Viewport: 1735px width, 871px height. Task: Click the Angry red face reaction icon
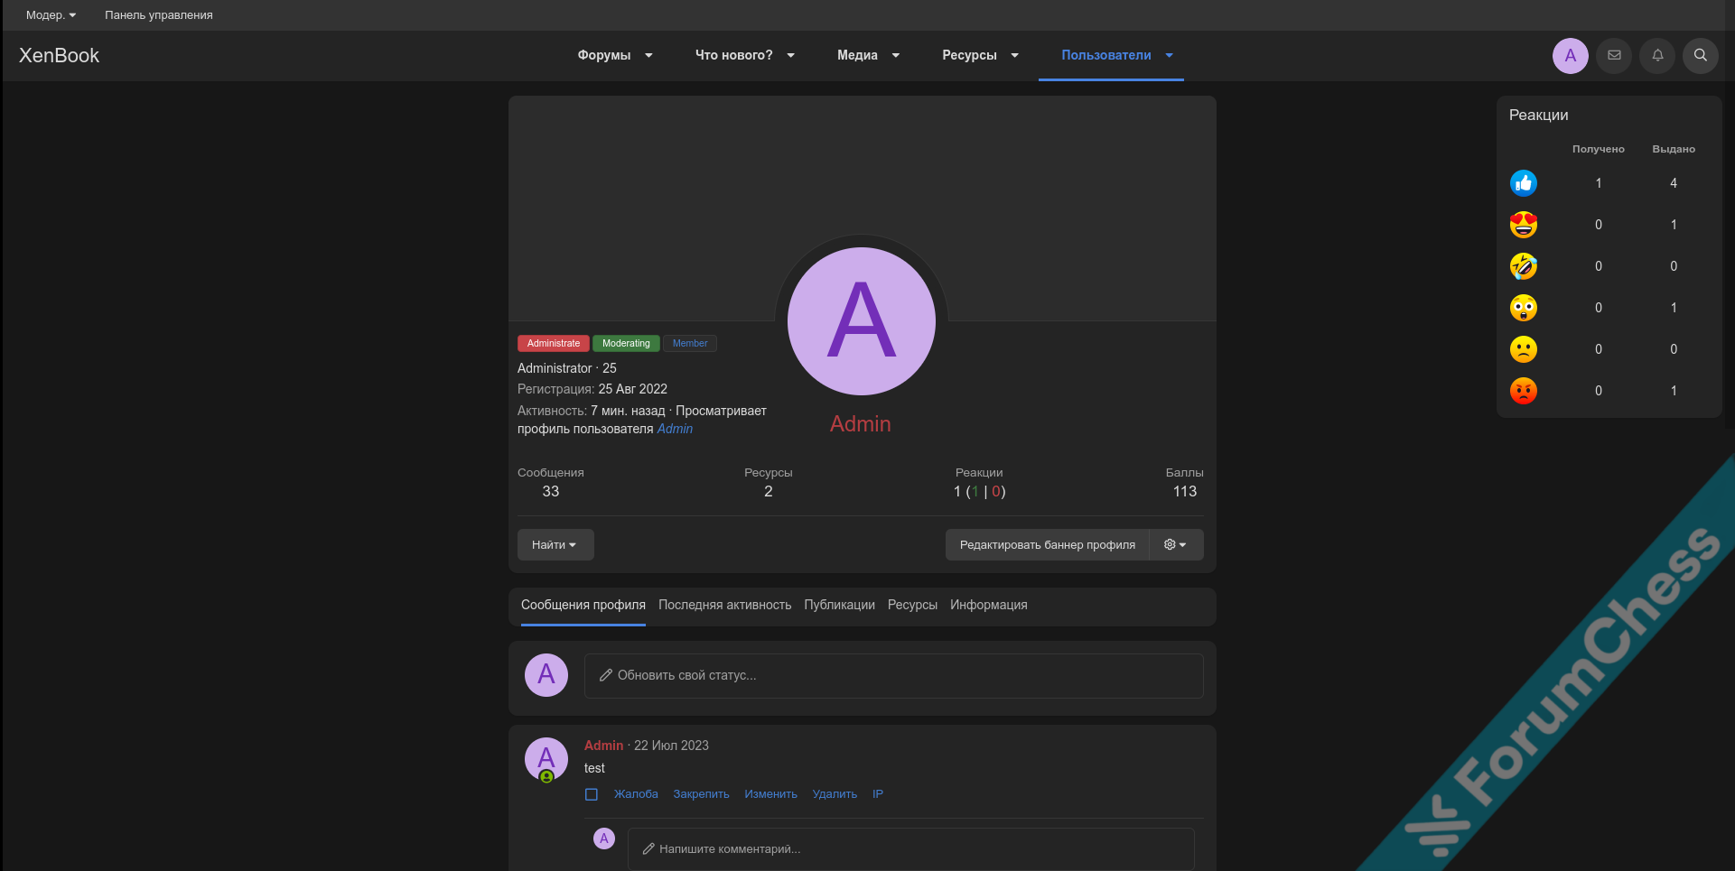coord(1524,391)
